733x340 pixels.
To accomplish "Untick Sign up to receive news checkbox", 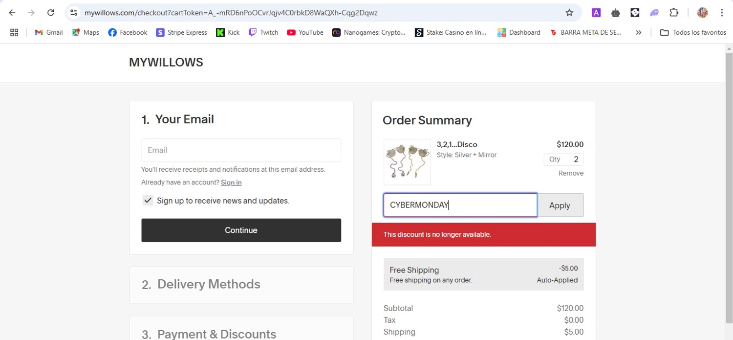I will (148, 201).
